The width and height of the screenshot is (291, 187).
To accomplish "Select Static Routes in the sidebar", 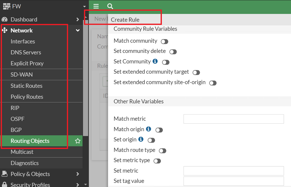I will (x=27, y=86).
